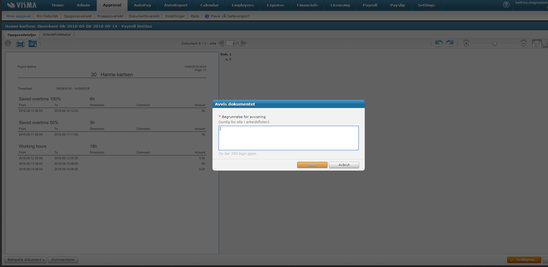This screenshot has height=267, width=548.
Task: Switch to the Financials tab
Action: coord(307,5)
